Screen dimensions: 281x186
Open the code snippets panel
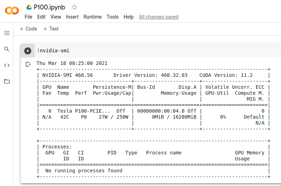7,65
